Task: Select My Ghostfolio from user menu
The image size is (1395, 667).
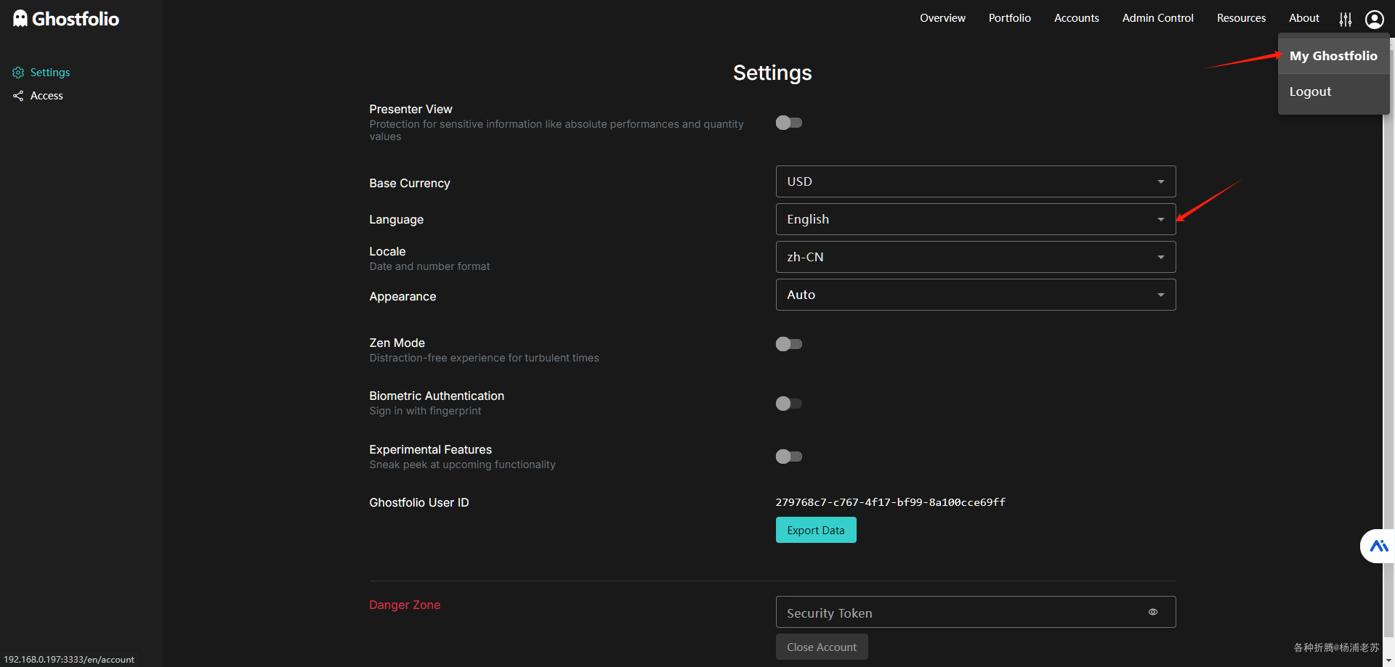Action: click(1333, 56)
